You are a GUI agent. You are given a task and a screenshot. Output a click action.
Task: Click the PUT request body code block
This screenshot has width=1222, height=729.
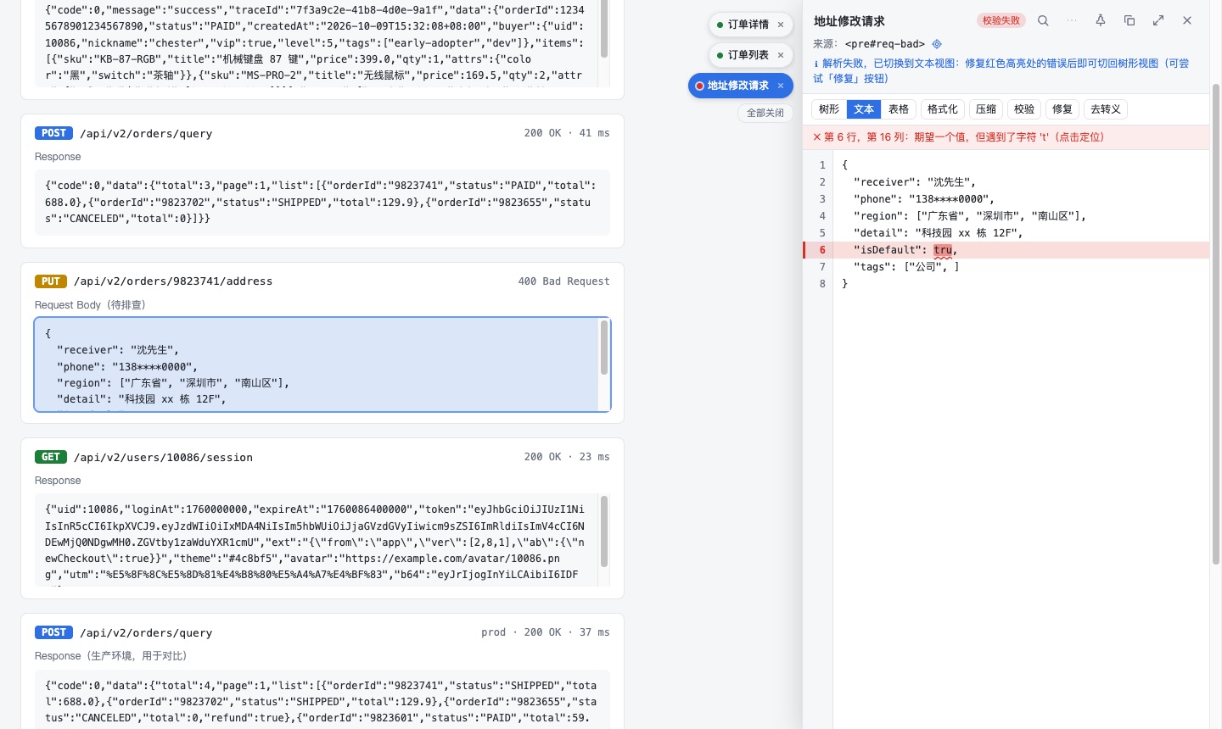point(322,364)
